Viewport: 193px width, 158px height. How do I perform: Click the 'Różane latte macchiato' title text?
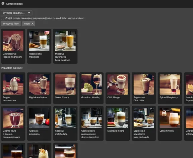point(35,55)
